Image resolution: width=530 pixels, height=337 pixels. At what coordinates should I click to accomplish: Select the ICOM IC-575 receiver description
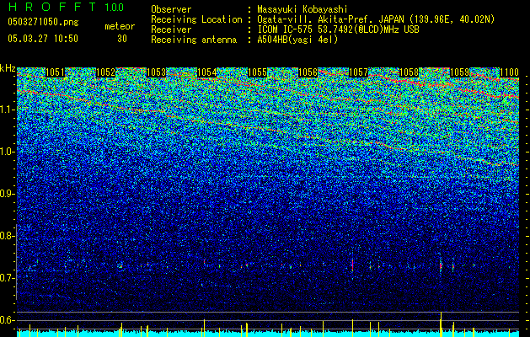[338, 29]
